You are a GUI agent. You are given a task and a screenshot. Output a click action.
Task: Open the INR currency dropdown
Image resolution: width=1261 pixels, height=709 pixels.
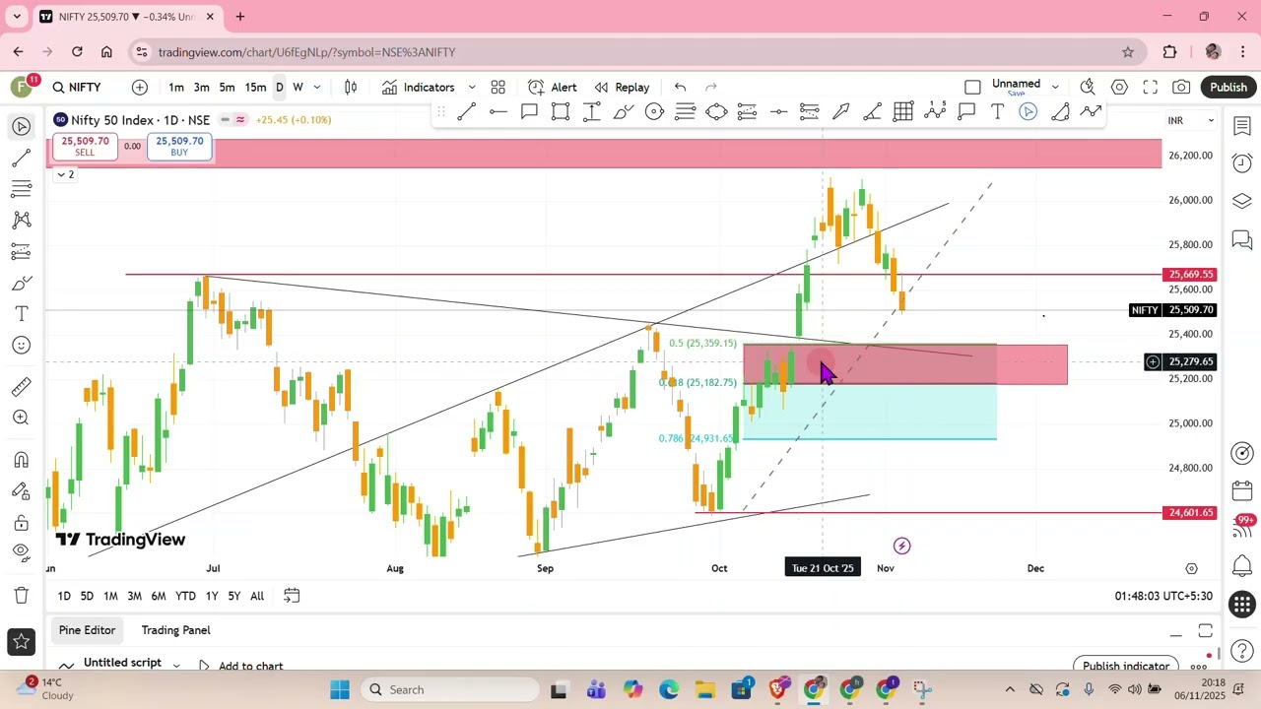click(x=1190, y=120)
